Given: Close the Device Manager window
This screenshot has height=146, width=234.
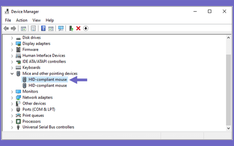Looking at the screenshot, I should click(224, 11).
